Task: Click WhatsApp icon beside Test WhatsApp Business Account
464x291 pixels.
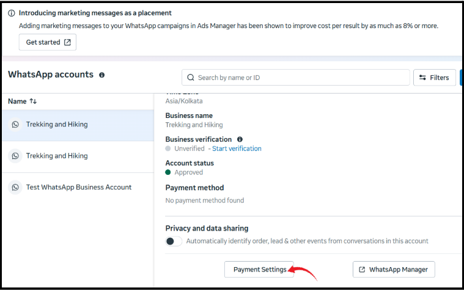Action: click(15, 188)
